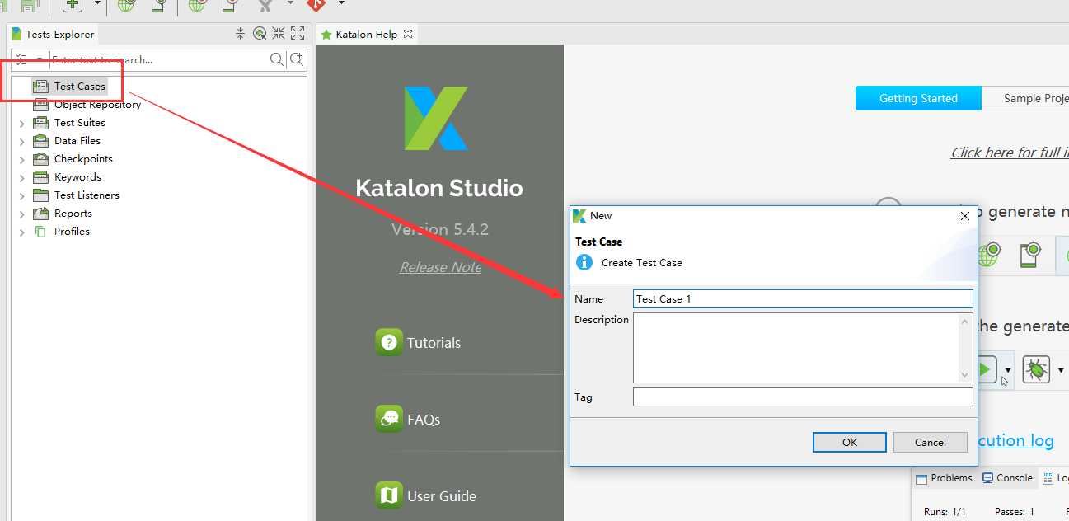1069x521 pixels.
Task: Click the magnifier search icon in Tests Explorer
Action: click(277, 59)
